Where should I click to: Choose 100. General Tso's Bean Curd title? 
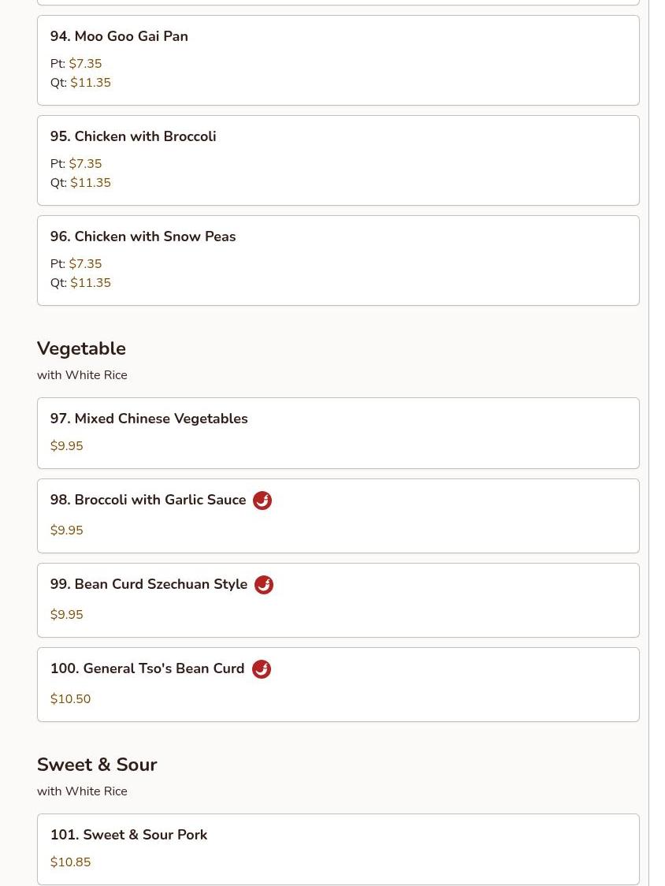point(147,668)
